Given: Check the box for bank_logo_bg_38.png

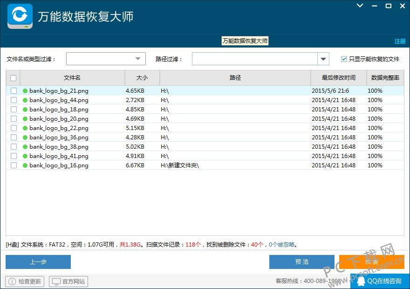Looking at the screenshot, I should click(x=14, y=147).
